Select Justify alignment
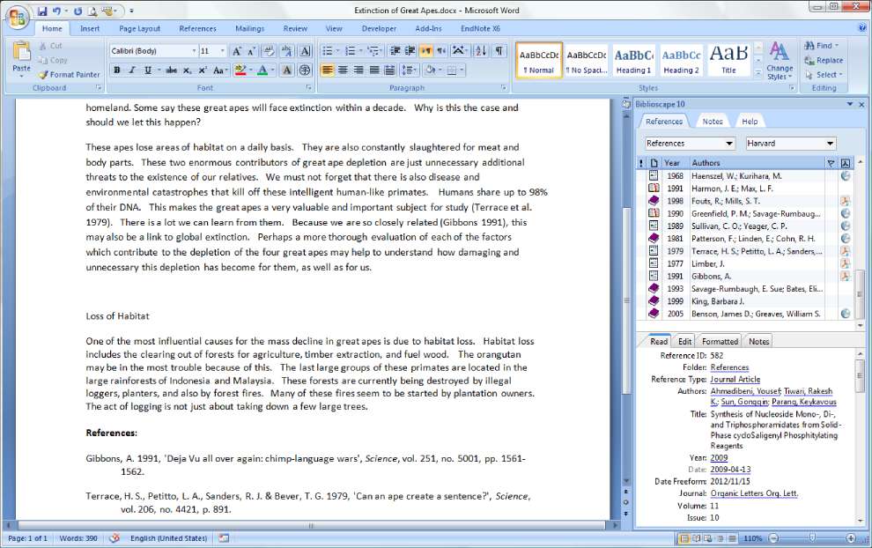872x548 pixels. 374,70
